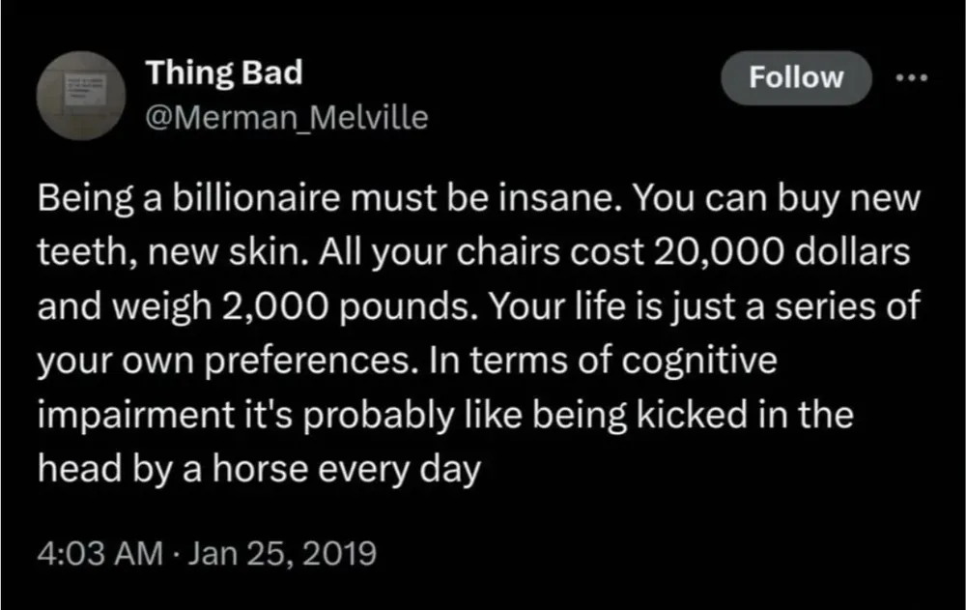Open the Thing Bad display name link
The width and height of the screenshot is (966, 610).
[x=224, y=73]
